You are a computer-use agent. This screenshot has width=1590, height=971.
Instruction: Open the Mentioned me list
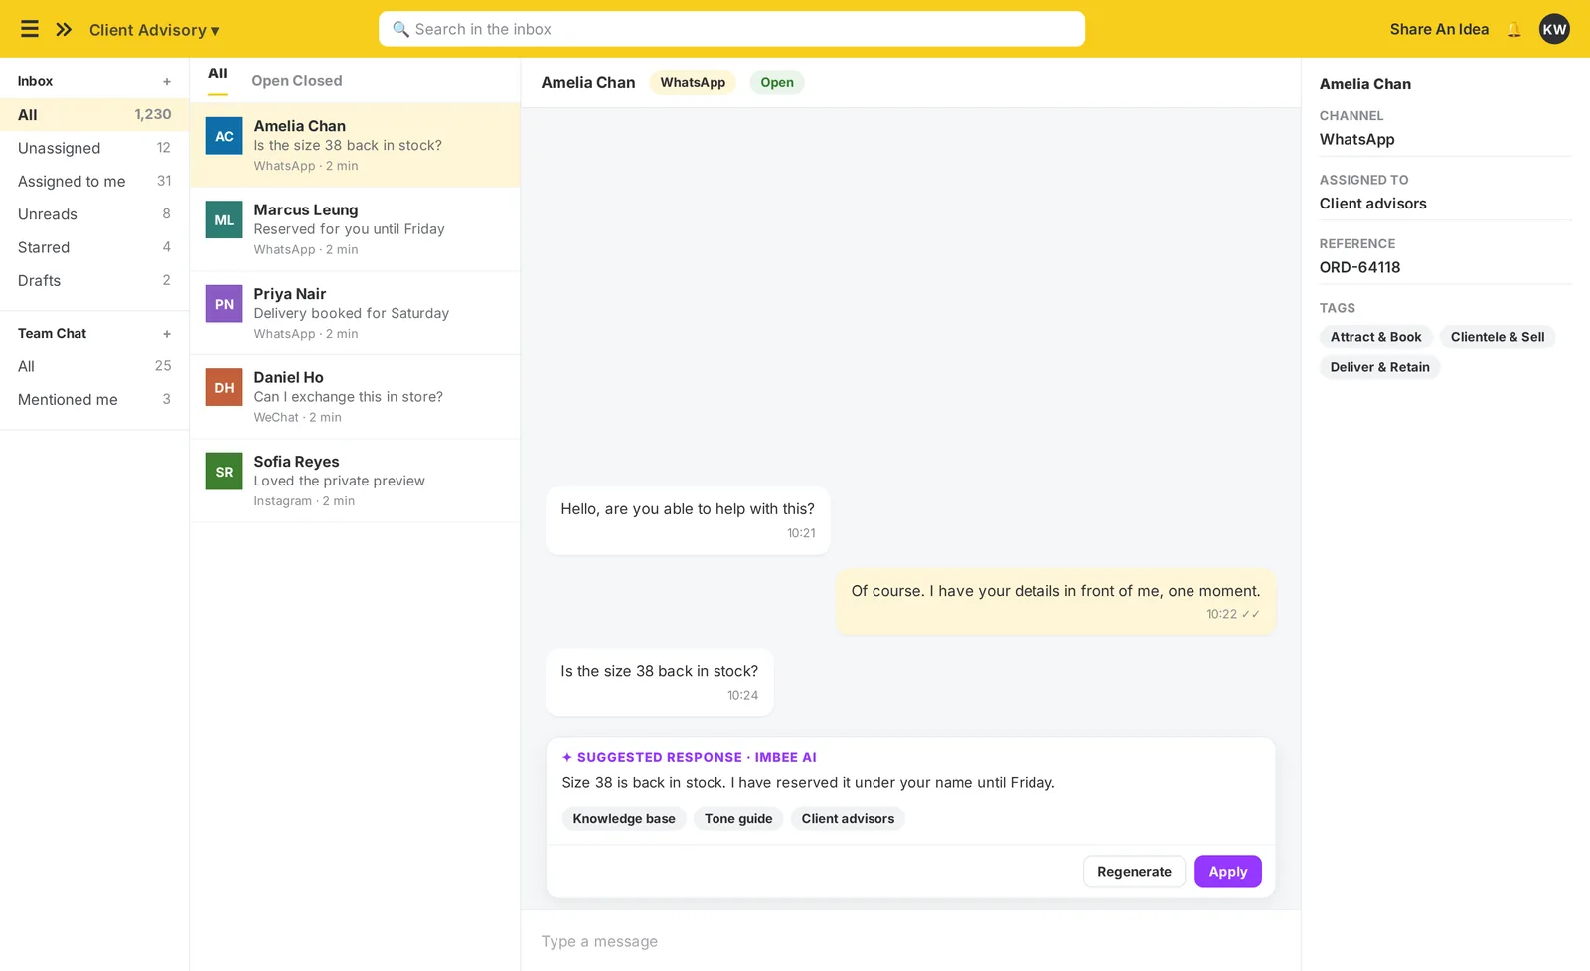tap(94, 399)
